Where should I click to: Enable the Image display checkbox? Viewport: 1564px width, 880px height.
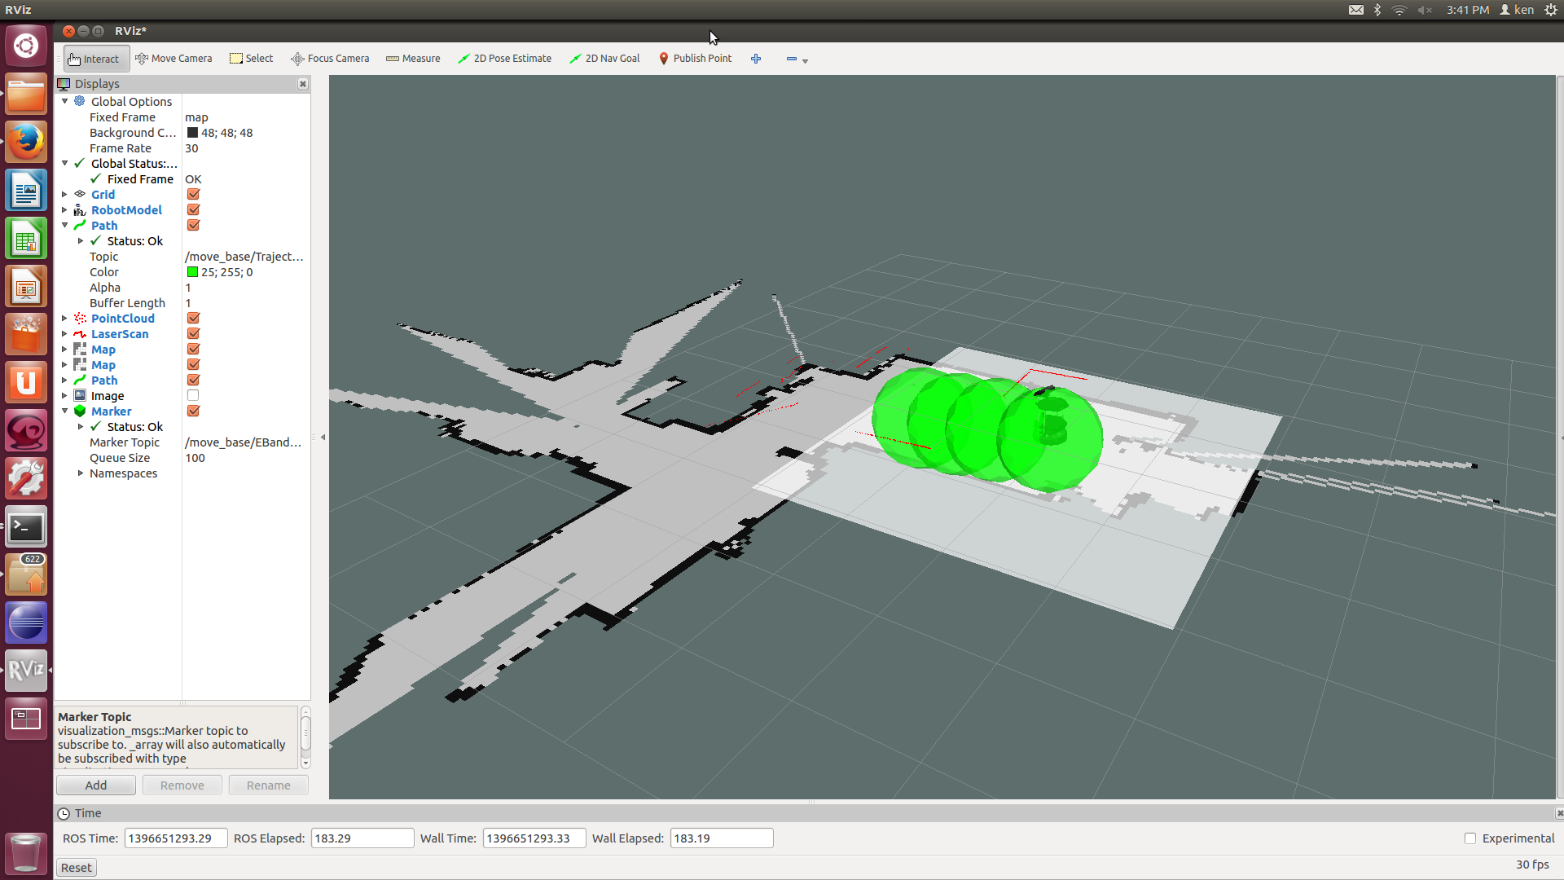point(193,395)
